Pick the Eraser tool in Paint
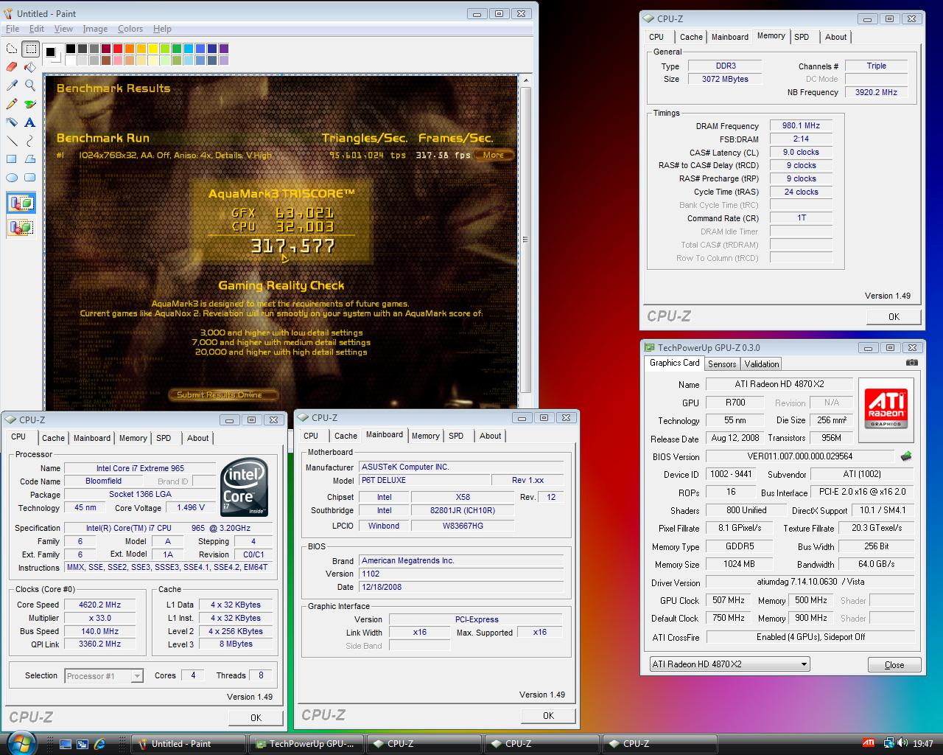This screenshot has width=943, height=755. pos(12,67)
